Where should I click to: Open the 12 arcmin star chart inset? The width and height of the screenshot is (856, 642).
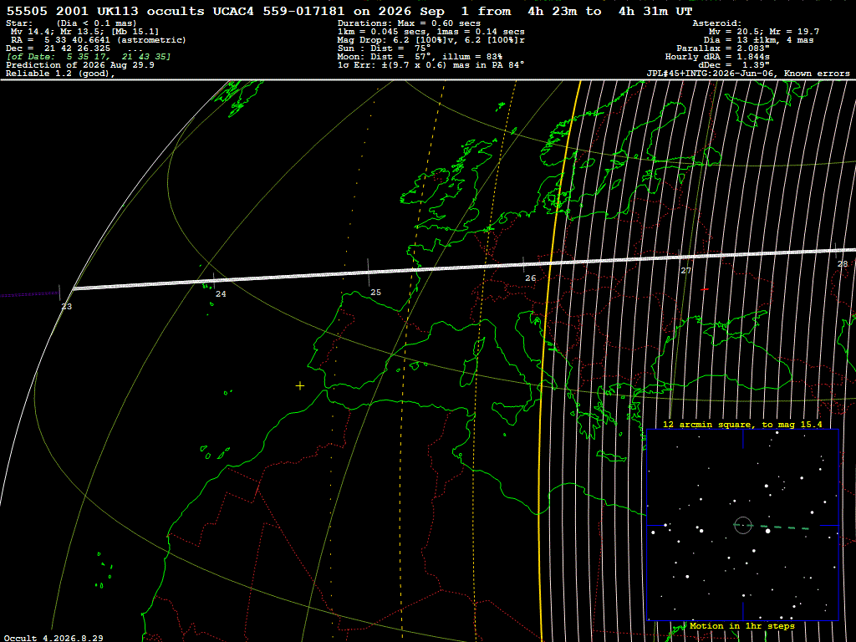coord(742,525)
